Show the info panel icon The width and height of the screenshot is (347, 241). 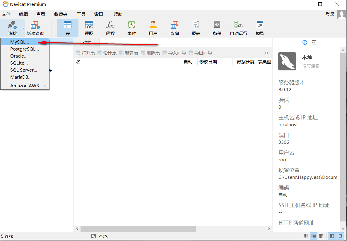(x=305, y=42)
